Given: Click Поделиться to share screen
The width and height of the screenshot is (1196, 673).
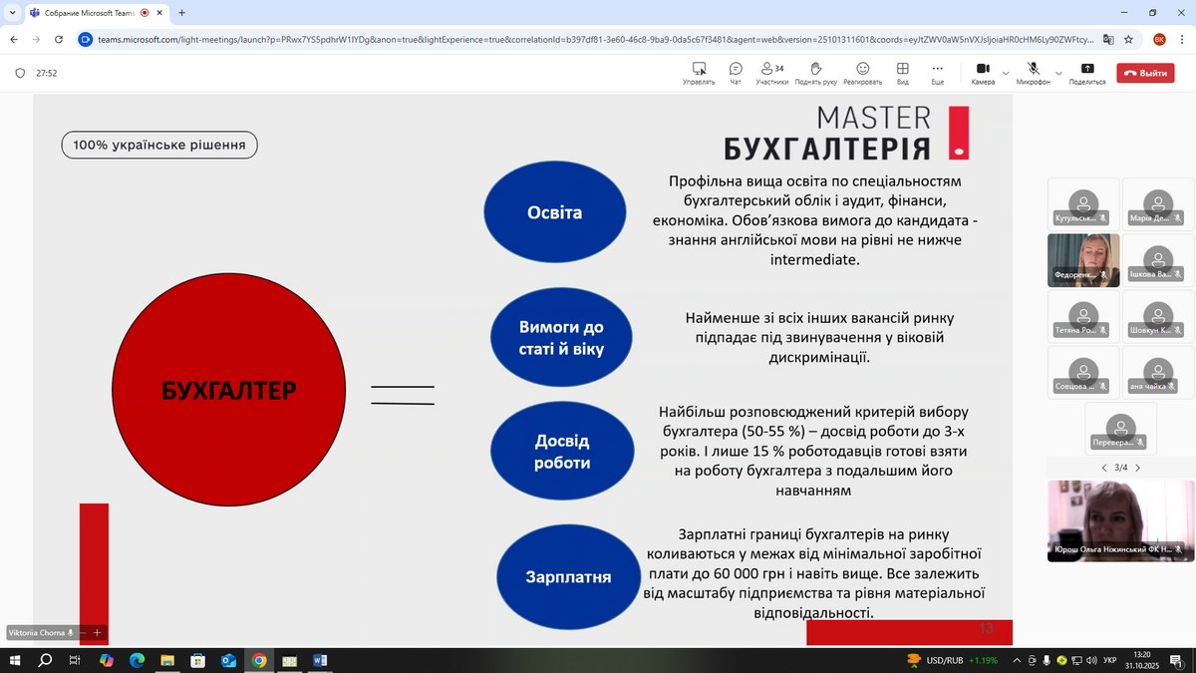Looking at the screenshot, I should [1086, 72].
